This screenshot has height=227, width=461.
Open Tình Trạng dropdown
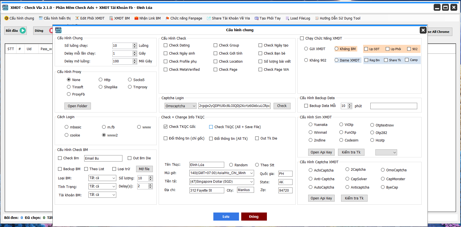coord(102,186)
